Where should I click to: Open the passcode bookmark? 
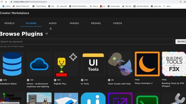(x=62, y=6)
